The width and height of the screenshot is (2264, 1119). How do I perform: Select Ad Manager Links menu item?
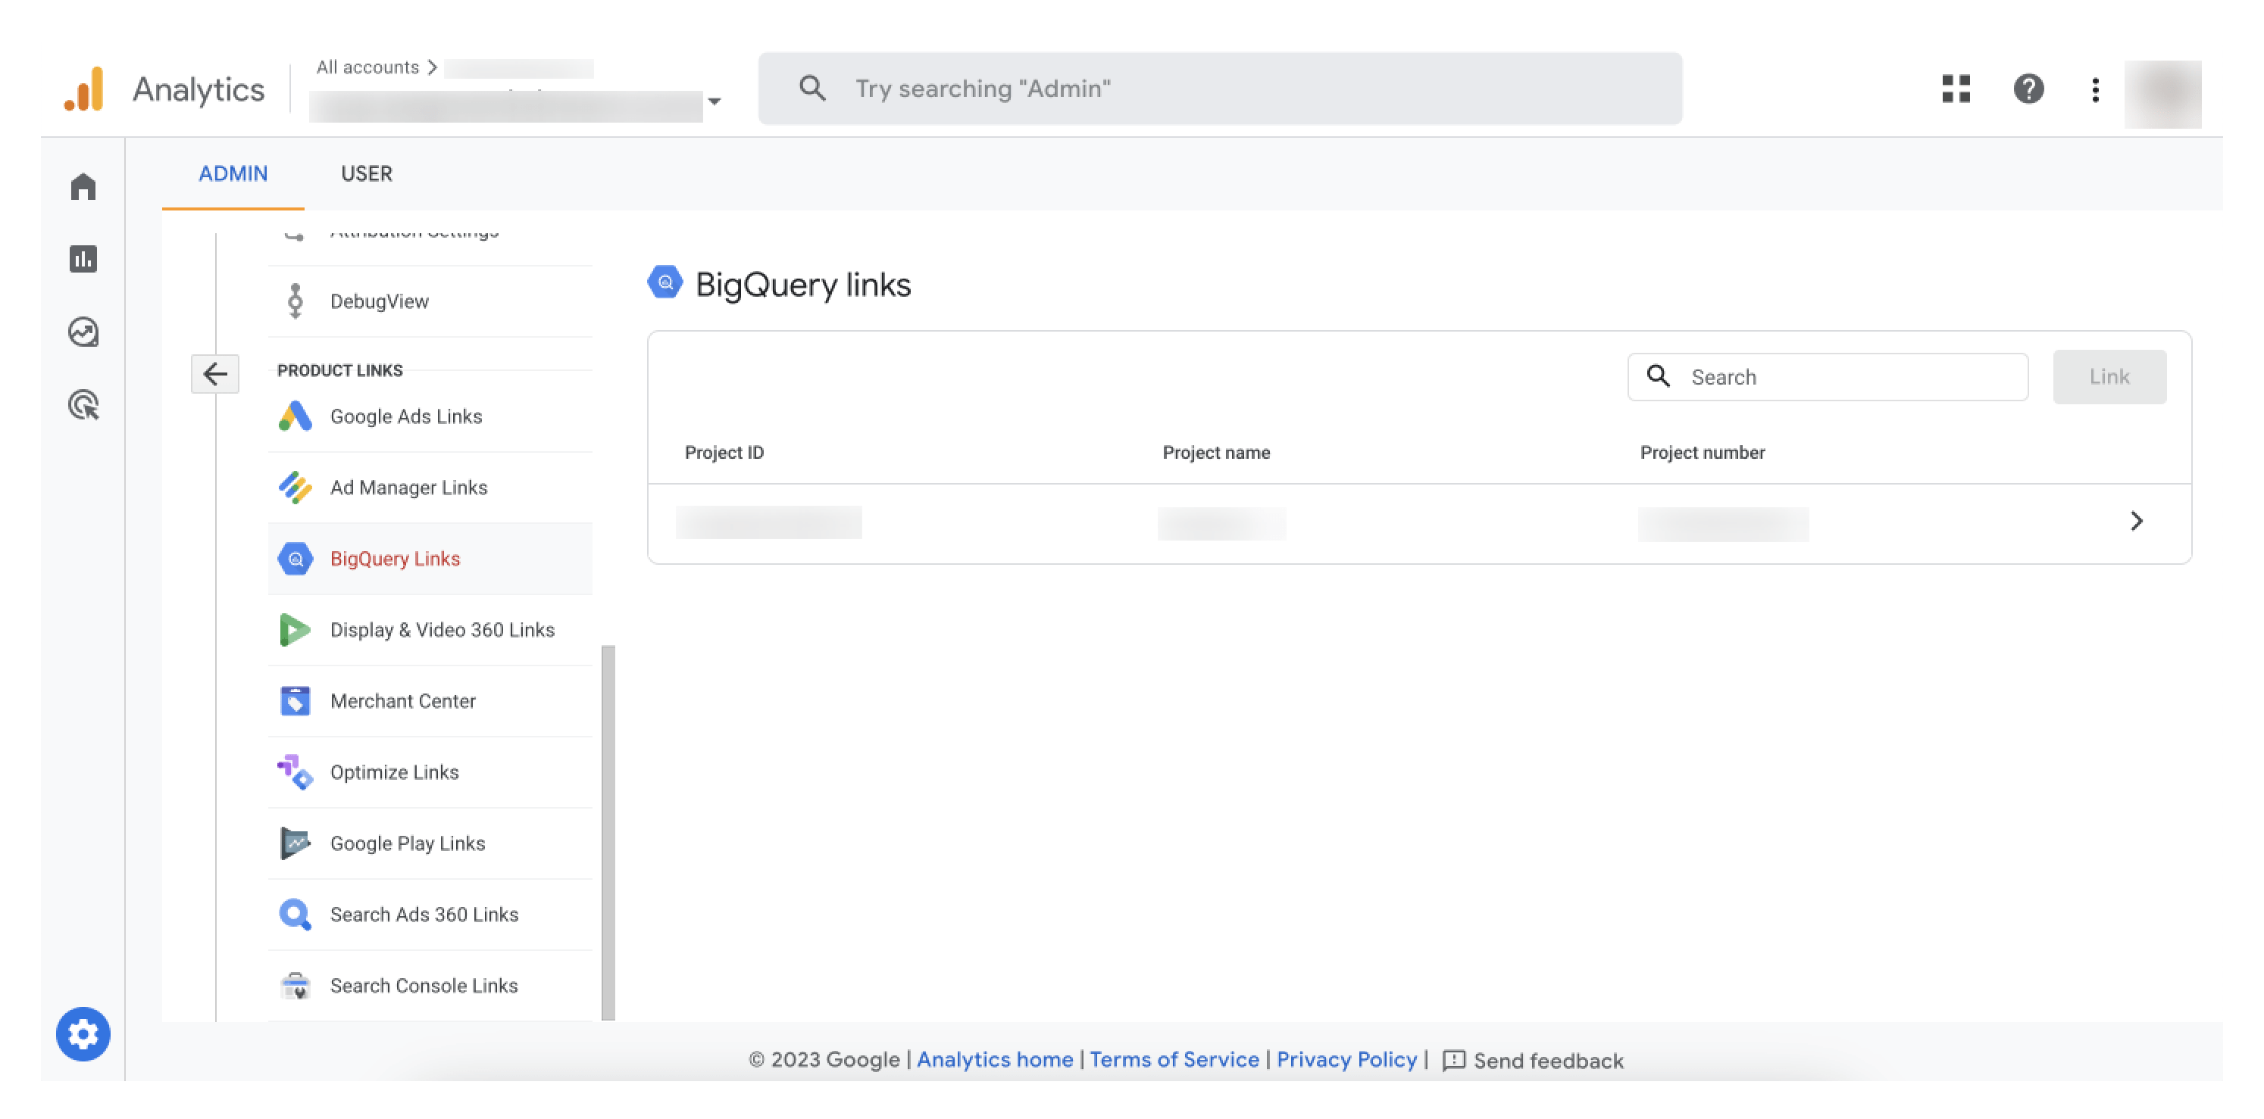point(430,488)
